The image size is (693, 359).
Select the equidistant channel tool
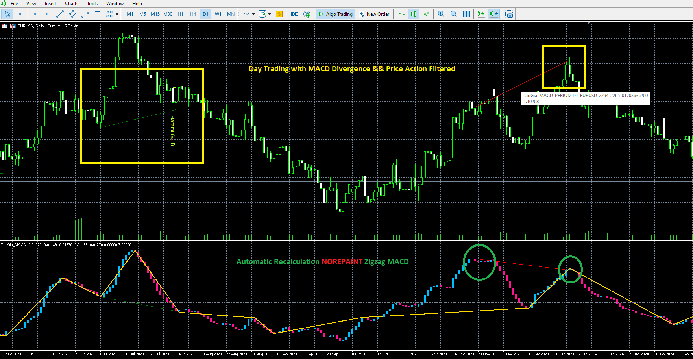[72, 14]
